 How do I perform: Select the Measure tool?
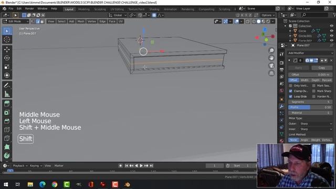(7, 94)
